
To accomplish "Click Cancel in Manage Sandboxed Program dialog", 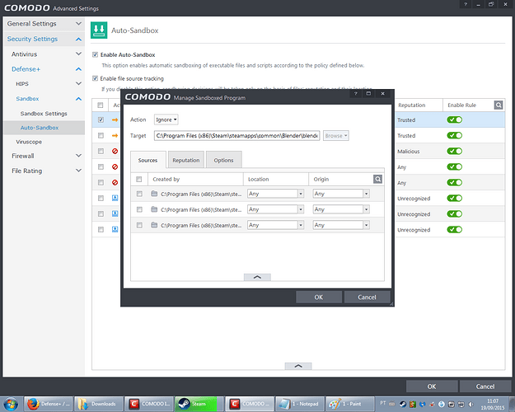I will (367, 297).
